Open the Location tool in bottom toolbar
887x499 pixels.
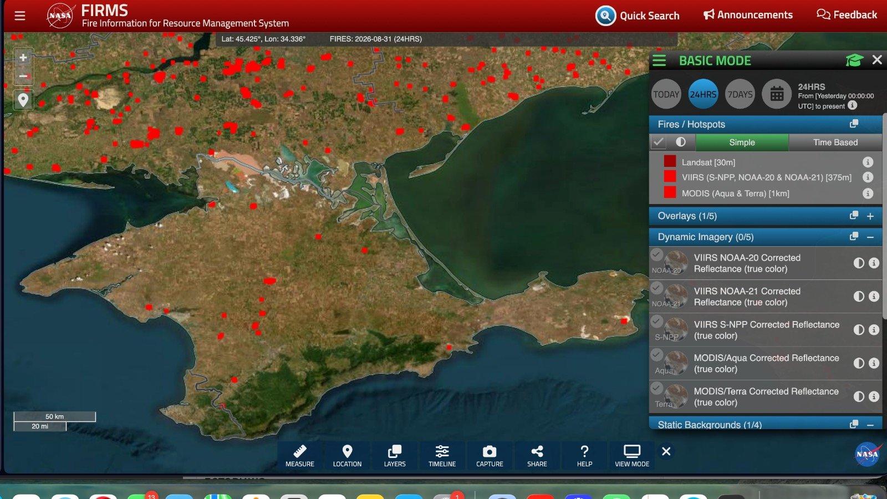(x=347, y=456)
